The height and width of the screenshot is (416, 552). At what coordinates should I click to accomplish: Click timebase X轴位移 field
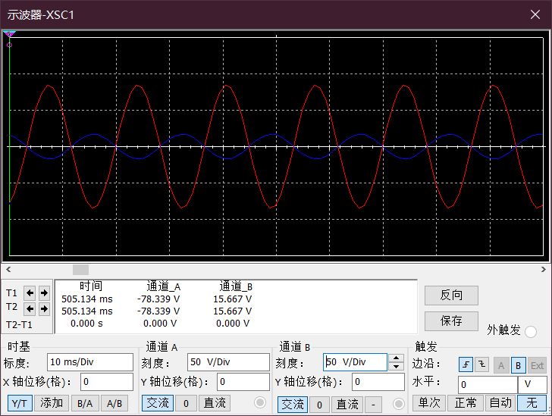pyautogui.click(x=107, y=382)
